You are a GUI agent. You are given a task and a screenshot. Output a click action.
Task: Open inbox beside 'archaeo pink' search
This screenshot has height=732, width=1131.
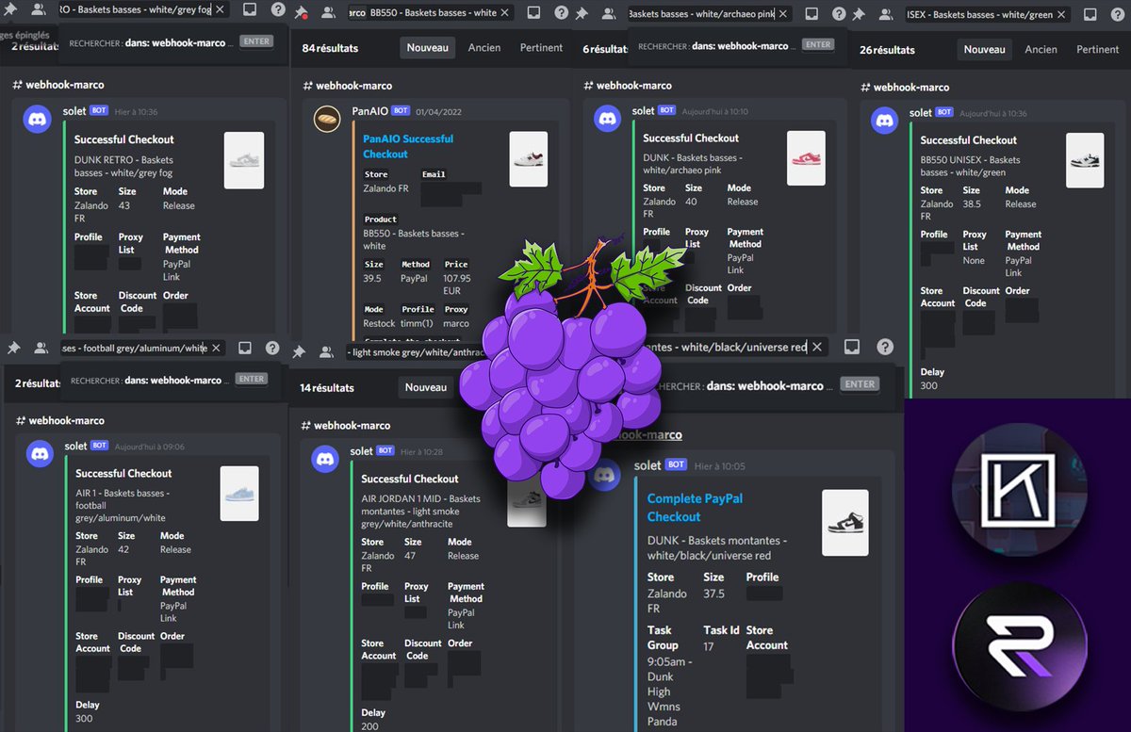[812, 14]
